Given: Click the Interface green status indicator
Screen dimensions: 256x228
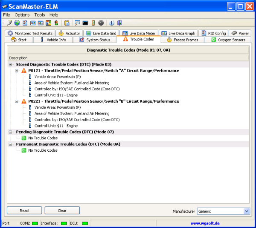Looking at the screenshot, I should click(x=64, y=223).
